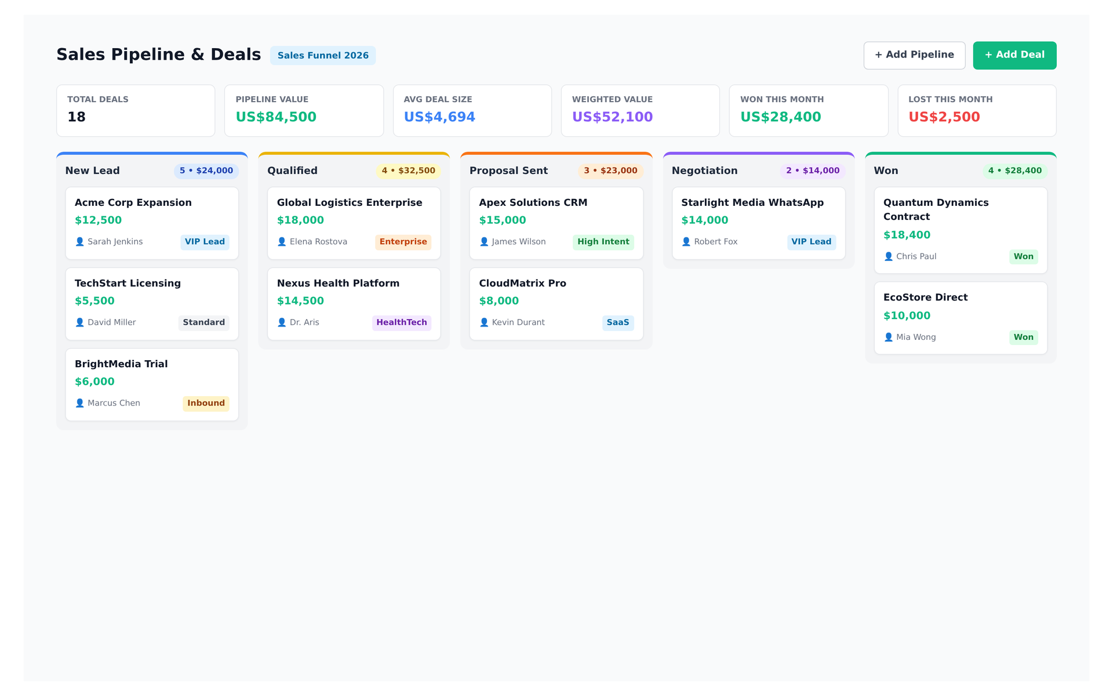Click person icon beside Sarah Jenkins
This screenshot has height=696, width=1113.
(80, 242)
